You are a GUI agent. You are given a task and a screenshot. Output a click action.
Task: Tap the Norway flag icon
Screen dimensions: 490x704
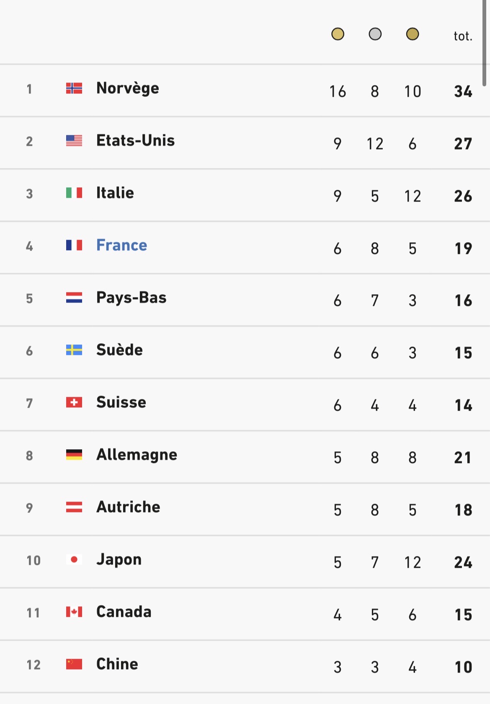(x=74, y=88)
